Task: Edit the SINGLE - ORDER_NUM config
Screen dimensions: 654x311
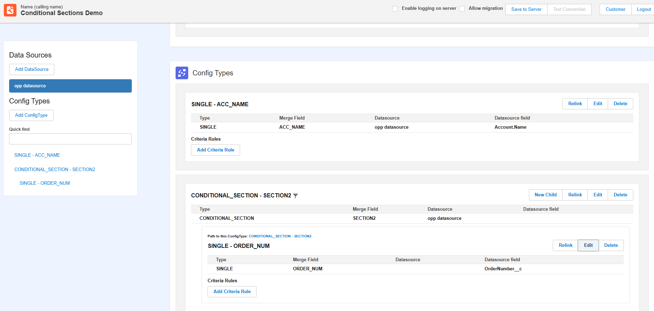Action: 588,245
